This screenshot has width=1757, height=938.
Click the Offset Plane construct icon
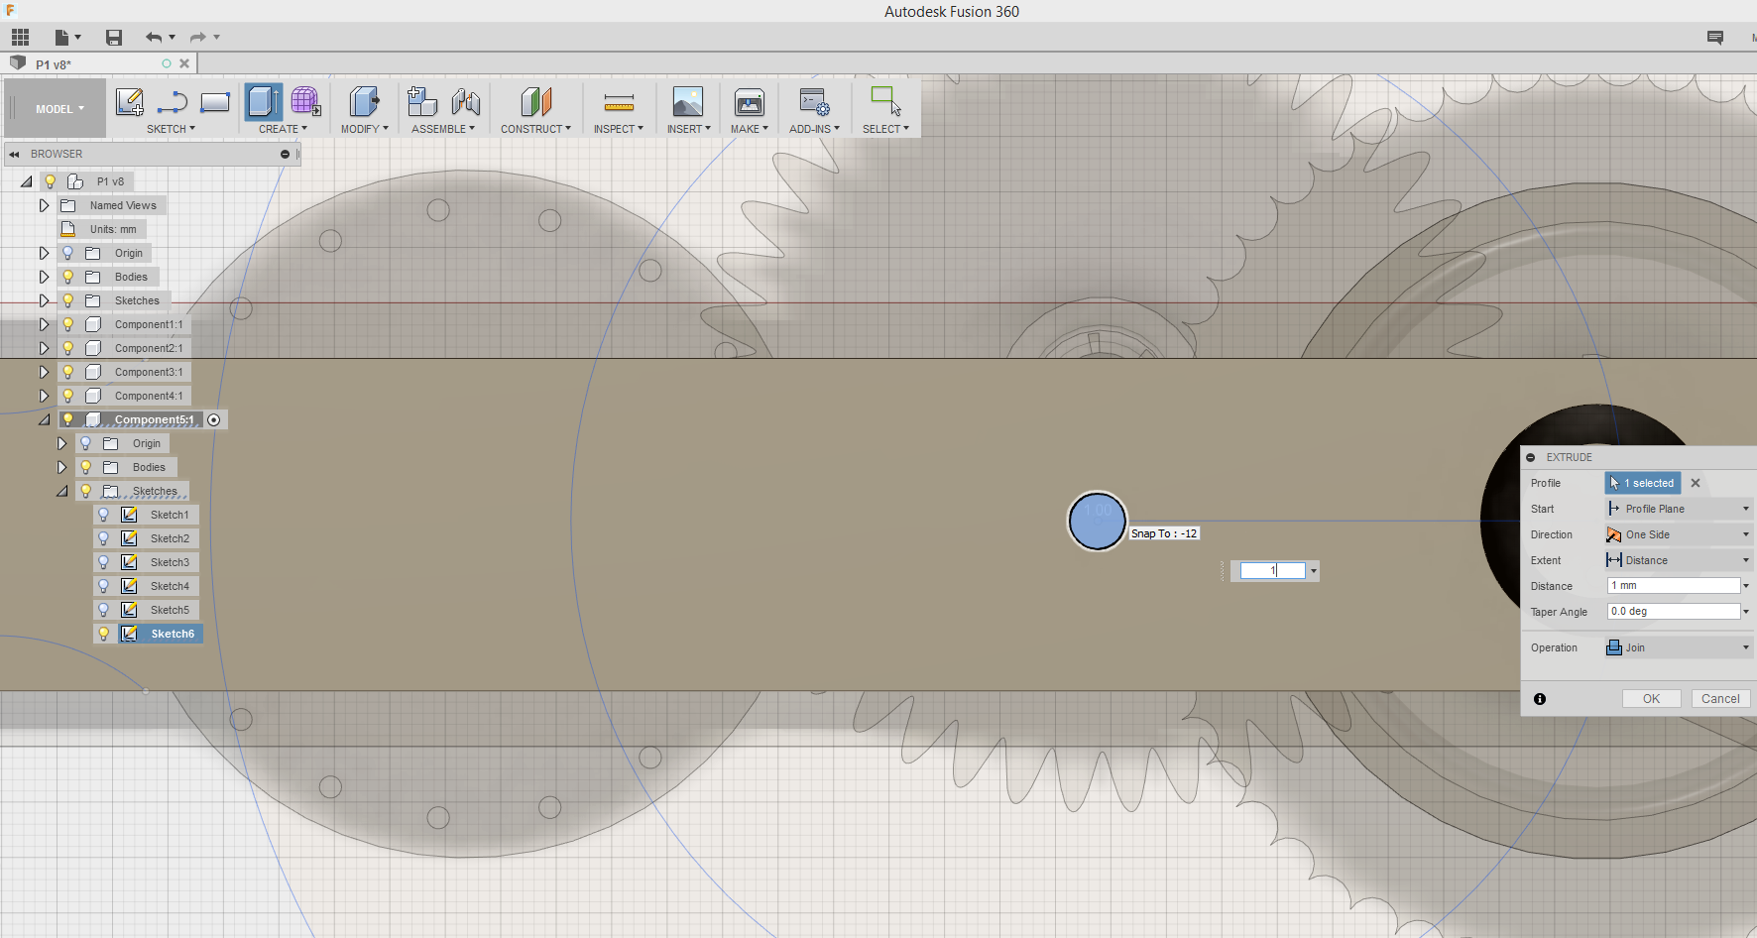point(535,101)
